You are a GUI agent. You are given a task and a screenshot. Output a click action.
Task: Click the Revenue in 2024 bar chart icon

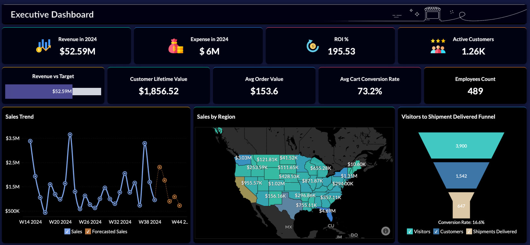44,46
